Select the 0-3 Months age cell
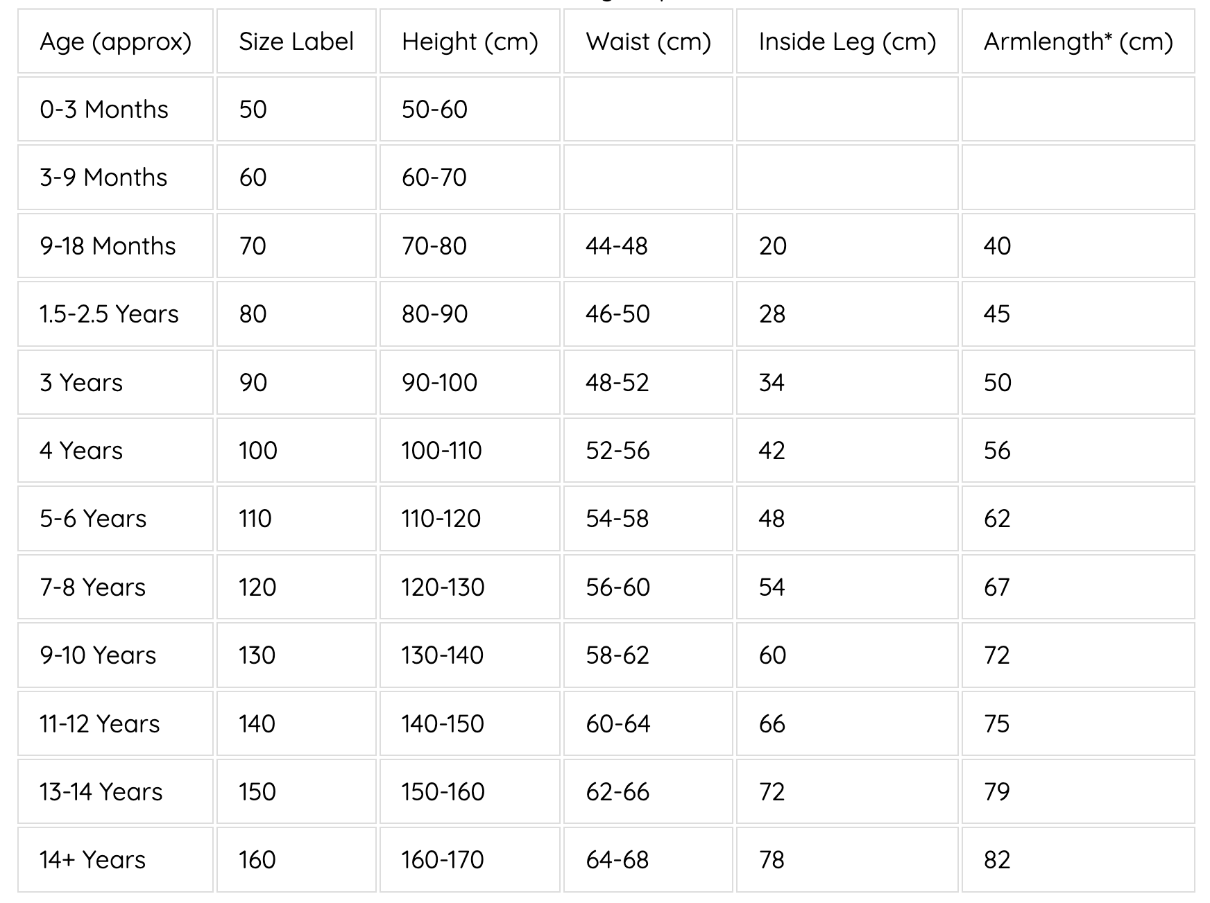This screenshot has height=903, width=1210. (104, 110)
